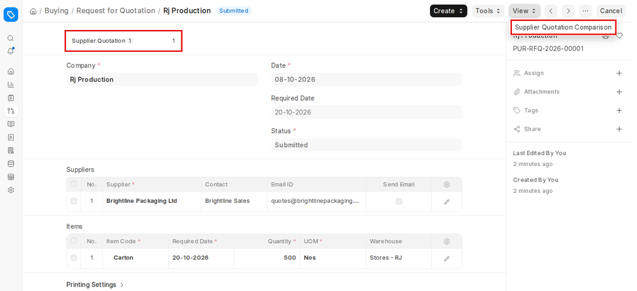Edit Carton item row pencil icon
The width and height of the screenshot is (637, 291).
coord(447,258)
